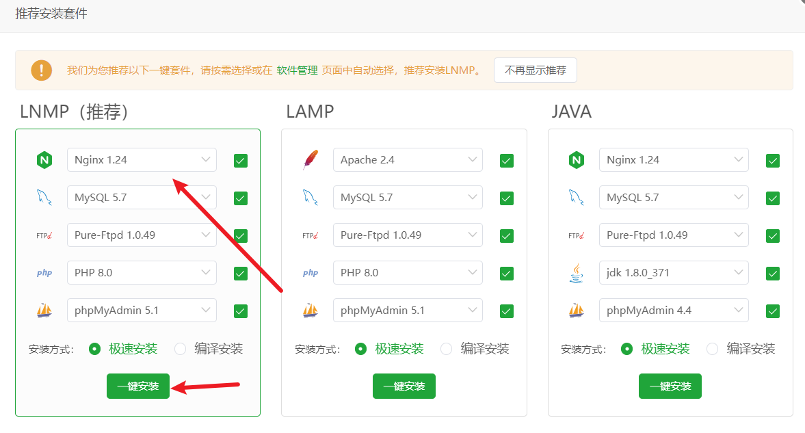Open MySQL 5.7 version dropdown in LNMP
Viewport: 805px width, 433px height.
point(142,197)
